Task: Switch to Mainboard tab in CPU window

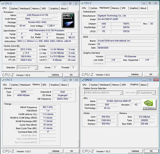Action: 25,9
